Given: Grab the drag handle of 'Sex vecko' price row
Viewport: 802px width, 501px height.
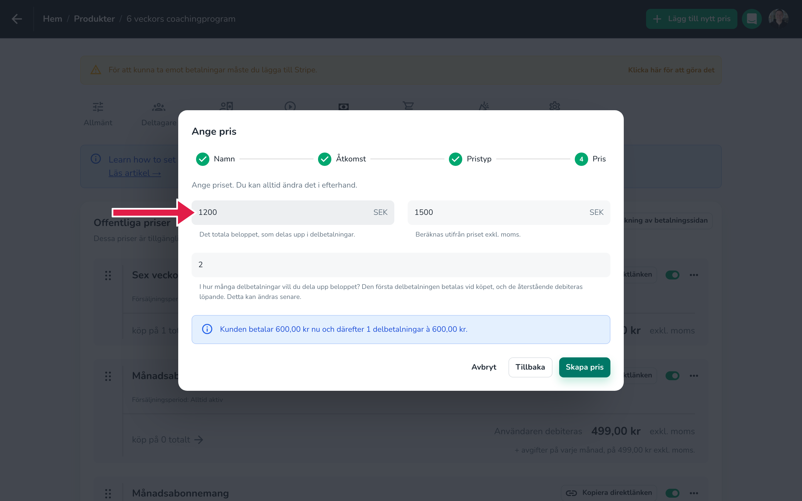Looking at the screenshot, I should (108, 275).
